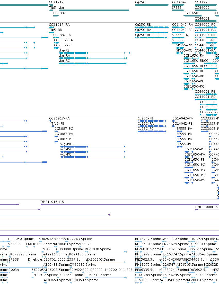The height and width of the screenshot is (284, 219).
Task: Select the GH01789.5prime EST
Action: click(148, 275)
